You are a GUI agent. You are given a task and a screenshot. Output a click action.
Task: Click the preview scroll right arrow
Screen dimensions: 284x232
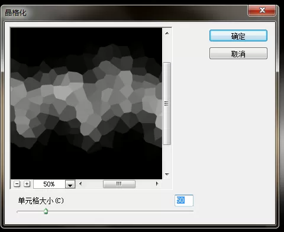[x=157, y=184]
